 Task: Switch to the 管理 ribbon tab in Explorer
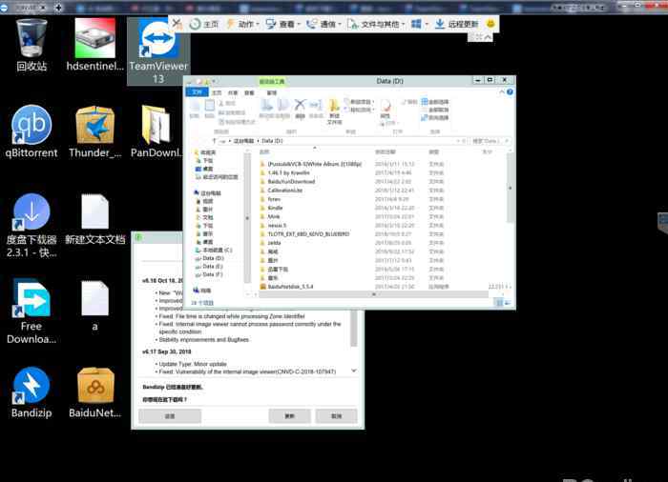click(272, 92)
